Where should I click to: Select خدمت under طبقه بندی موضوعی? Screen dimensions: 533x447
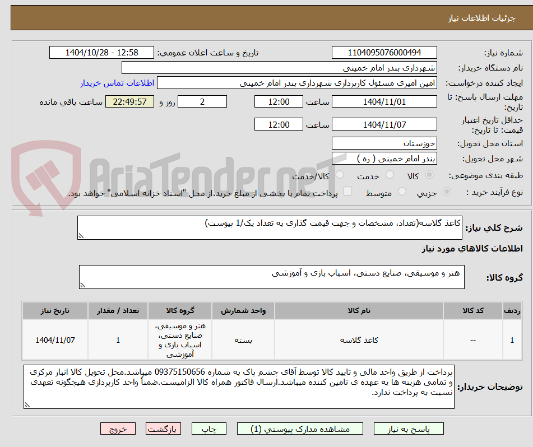[388, 174]
